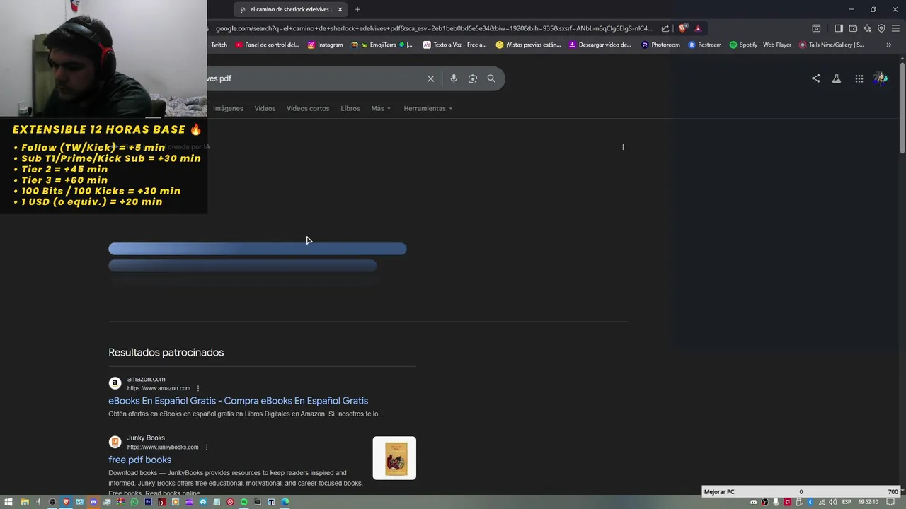Screen dimensions: 906x509
Task: Open Google Search Labs flask icon
Action: pyautogui.click(x=837, y=78)
